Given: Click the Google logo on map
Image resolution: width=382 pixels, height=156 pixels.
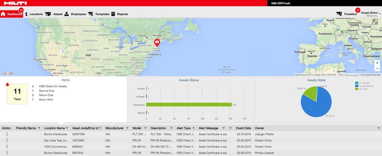Looking at the screenshot, I should click(7, 73).
